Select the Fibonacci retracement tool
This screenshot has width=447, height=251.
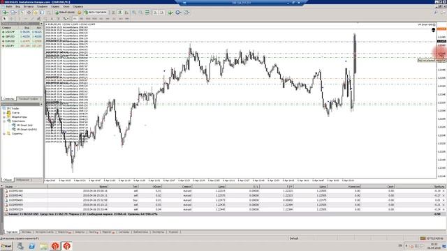pos(45,19)
